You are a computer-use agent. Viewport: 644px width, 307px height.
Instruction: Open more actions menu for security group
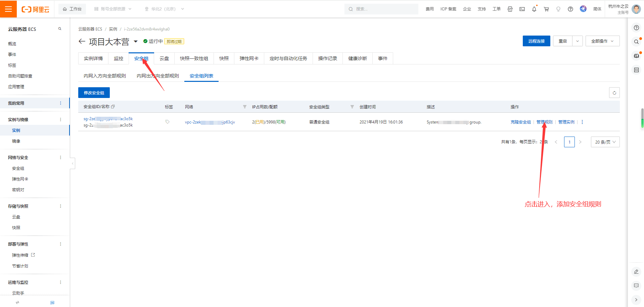[x=582, y=122]
